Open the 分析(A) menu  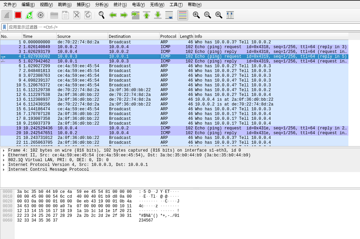point(102,4)
